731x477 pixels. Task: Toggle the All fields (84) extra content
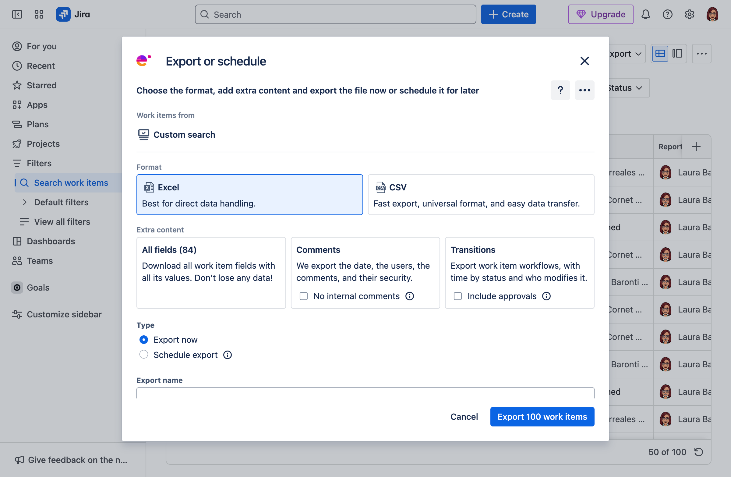tap(211, 273)
